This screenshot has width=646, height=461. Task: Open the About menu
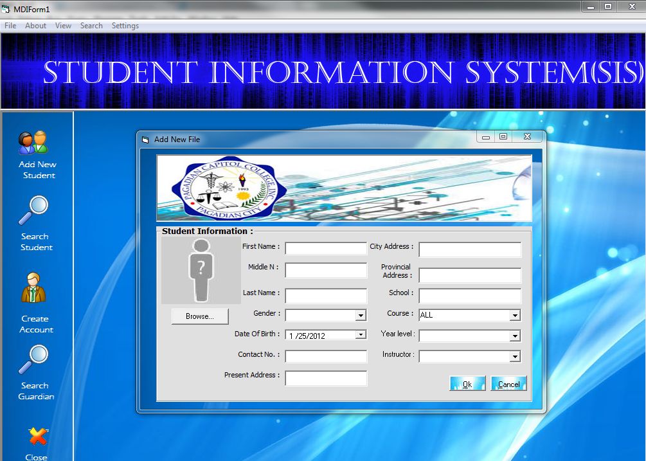coord(35,26)
